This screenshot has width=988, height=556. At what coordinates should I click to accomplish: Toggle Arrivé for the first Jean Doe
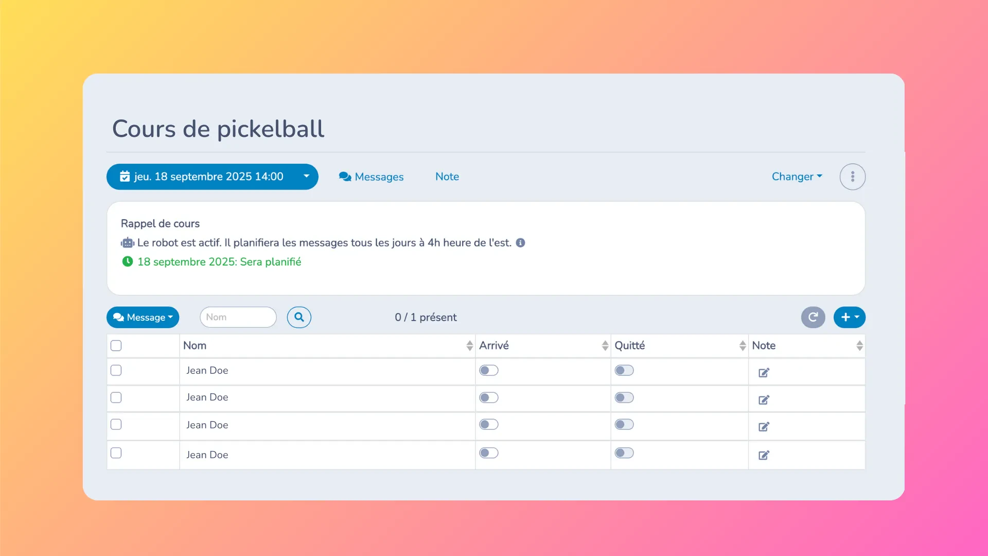pyautogui.click(x=489, y=370)
